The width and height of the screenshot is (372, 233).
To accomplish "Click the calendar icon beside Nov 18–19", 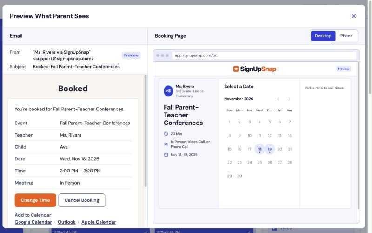I will [166, 155].
